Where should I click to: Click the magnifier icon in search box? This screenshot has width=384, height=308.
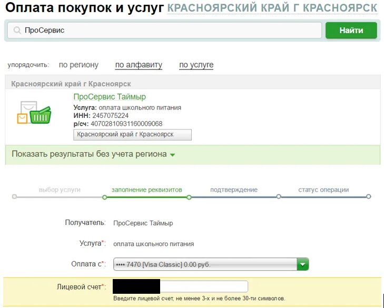(x=17, y=31)
